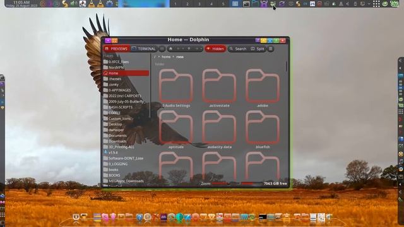The height and width of the screenshot is (227, 404).
Task: Select 0_LOGGING in Places panel
Action: (x=126, y=164)
